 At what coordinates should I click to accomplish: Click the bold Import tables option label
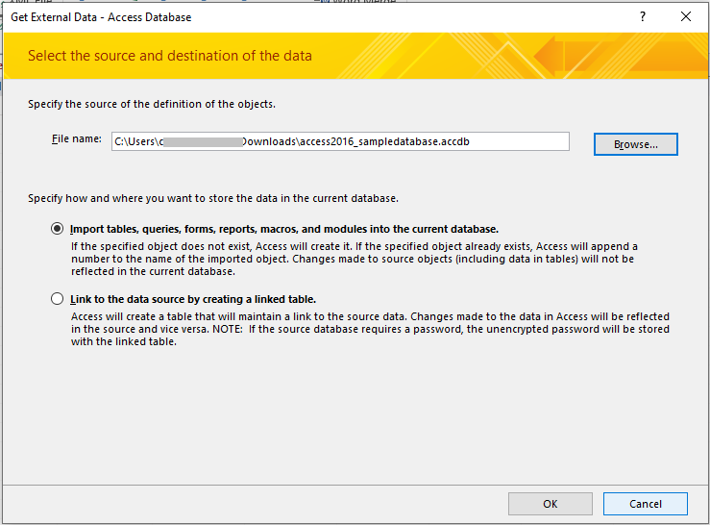pos(284,229)
